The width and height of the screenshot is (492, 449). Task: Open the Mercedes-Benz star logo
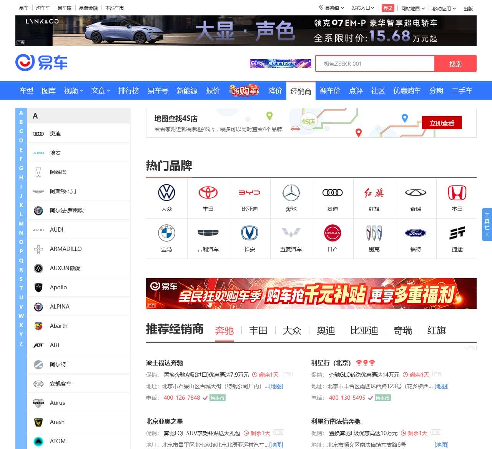click(x=291, y=193)
